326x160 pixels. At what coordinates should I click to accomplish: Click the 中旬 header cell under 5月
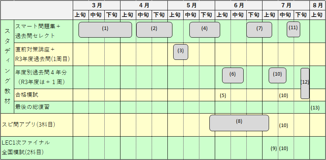(191, 15)
